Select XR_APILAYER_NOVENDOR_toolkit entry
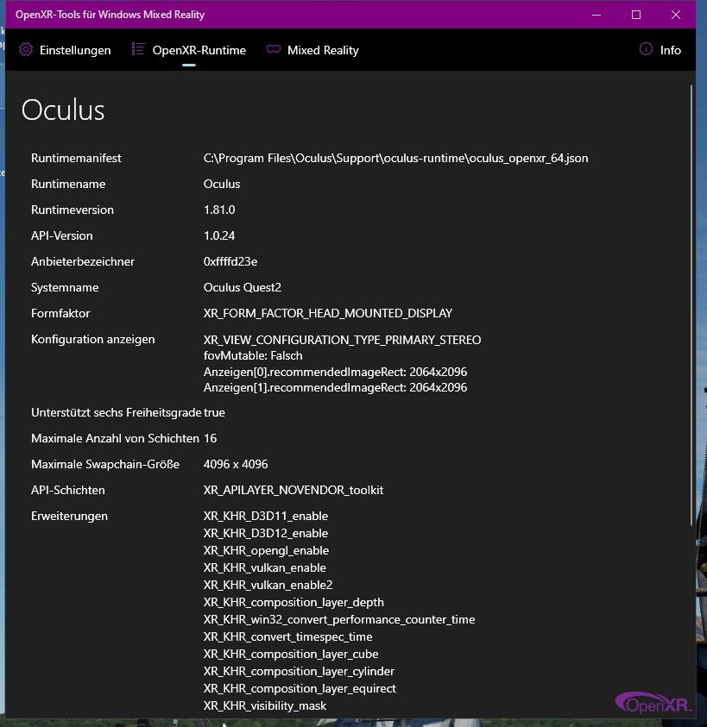Screen dimensions: 707x727 [x=294, y=491]
